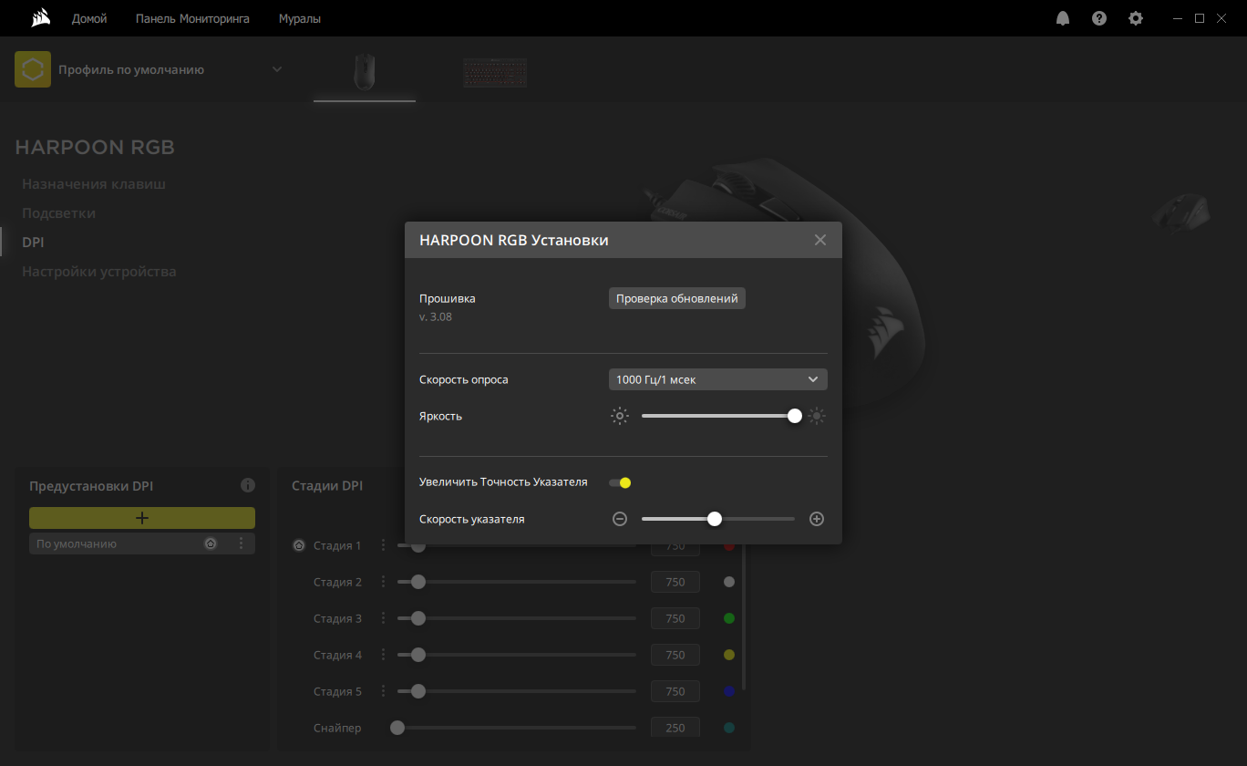Click the Стадия 5 DPI value field
Viewport: 1247px width, 766px height.
[675, 691]
